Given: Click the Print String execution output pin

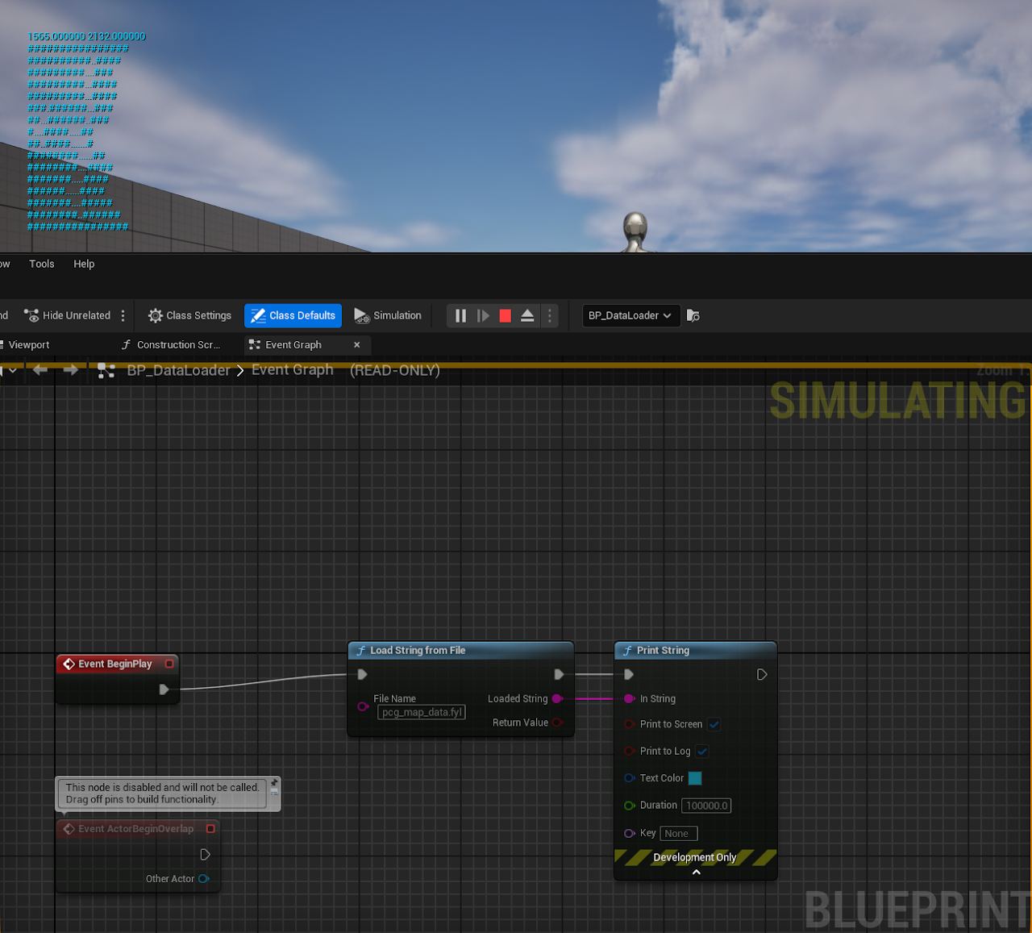Looking at the screenshot, I should pyautogui.click(x=762, y=674).
